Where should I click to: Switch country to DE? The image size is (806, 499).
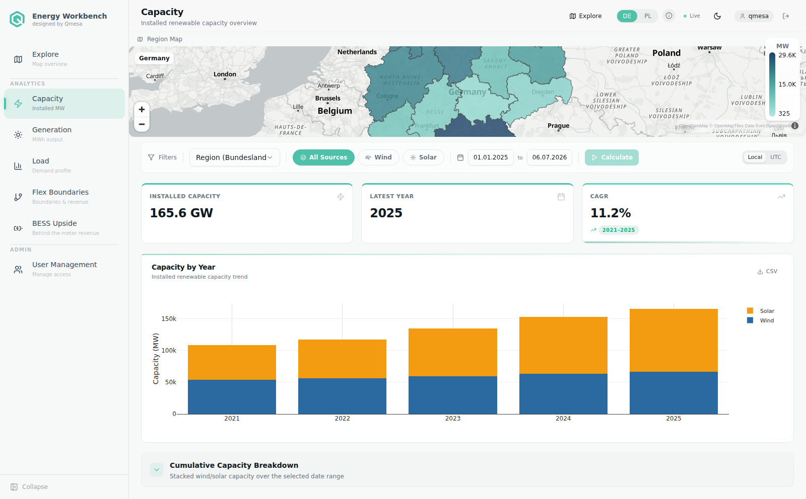pyautogui.click(x=627, y=16)
